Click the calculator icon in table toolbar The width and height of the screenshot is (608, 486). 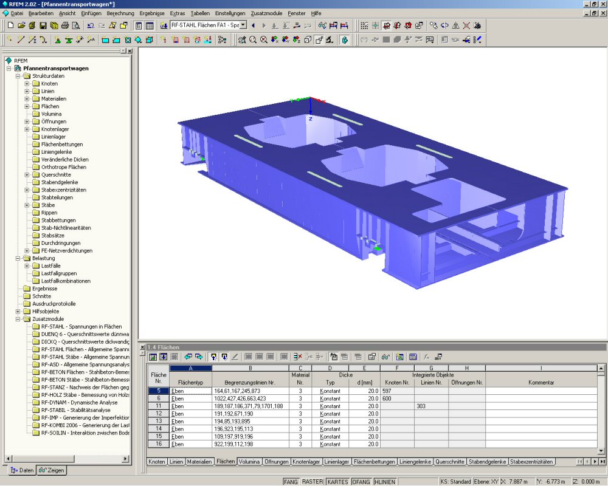pyautogui.click(x=413, y=357)
